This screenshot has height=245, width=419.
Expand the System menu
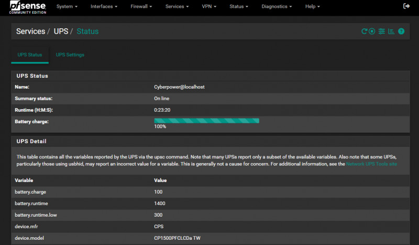click(x=67, y=7)
